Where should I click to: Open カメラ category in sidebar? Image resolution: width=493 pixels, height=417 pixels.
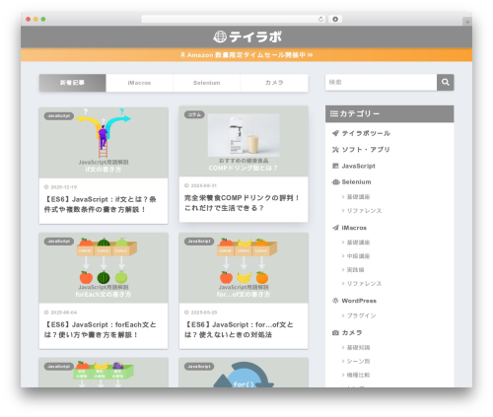[x=352, y=333]
